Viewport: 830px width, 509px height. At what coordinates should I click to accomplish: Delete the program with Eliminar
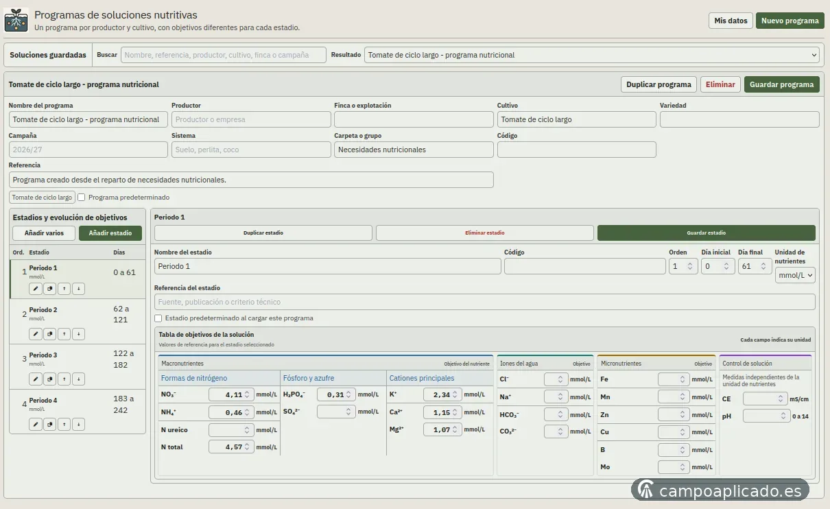(x=720, y=84)
